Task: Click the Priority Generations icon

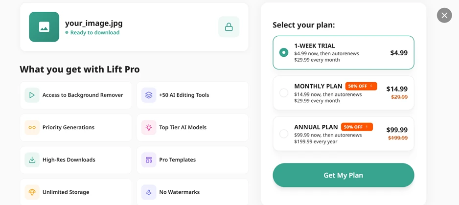Action: coord(32,127)
